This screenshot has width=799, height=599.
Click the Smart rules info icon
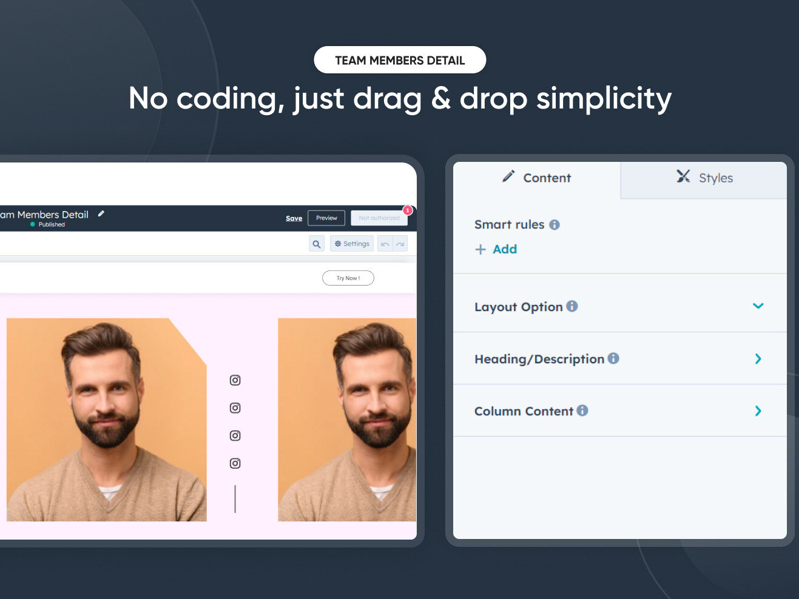tap(554, 224)
